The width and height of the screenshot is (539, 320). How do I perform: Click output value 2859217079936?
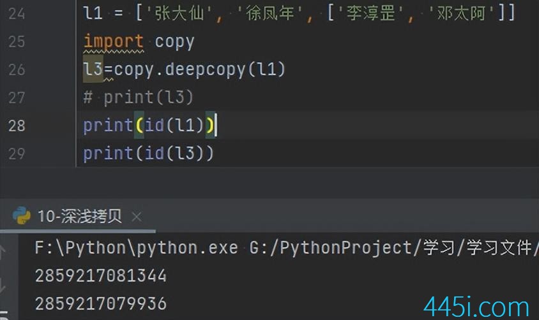[101, 304]
